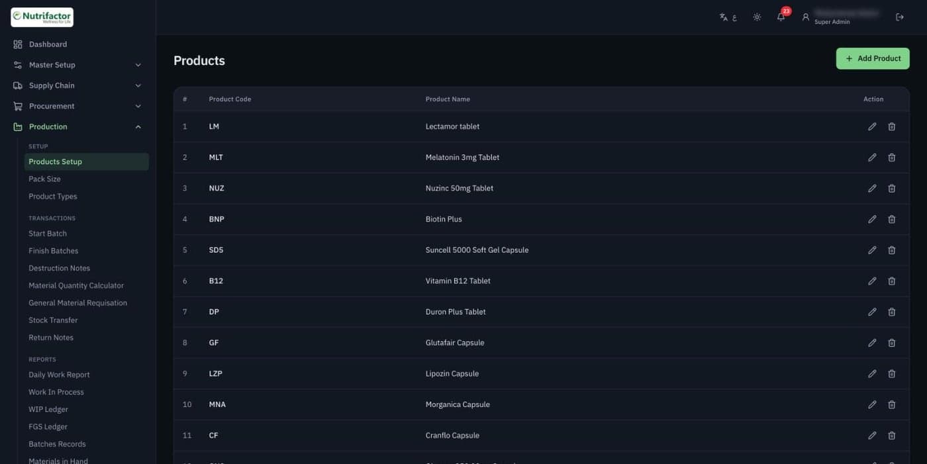This screenshot has width=927, height=464.
Task: Expand the Master Setup menu
Action: click(x=78, y=65)
